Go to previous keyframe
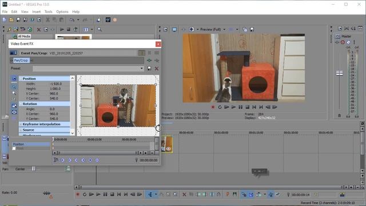This screenshot has height=206, width=366. 70,160
